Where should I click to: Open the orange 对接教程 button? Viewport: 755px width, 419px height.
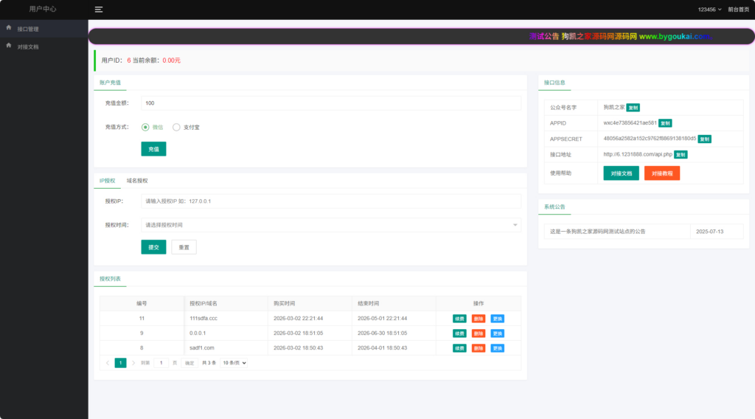click(x=661, y=173)
